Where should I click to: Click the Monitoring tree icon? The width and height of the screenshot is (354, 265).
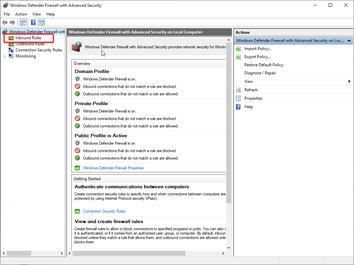11,56
